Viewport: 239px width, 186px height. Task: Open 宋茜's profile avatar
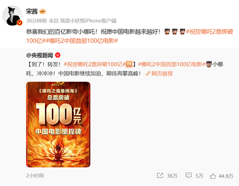coord(12,16)
